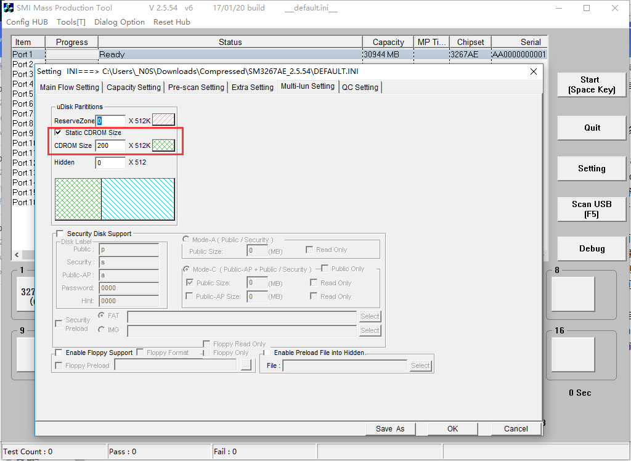Open the Tools[T] menu

(x=71, y=22)
